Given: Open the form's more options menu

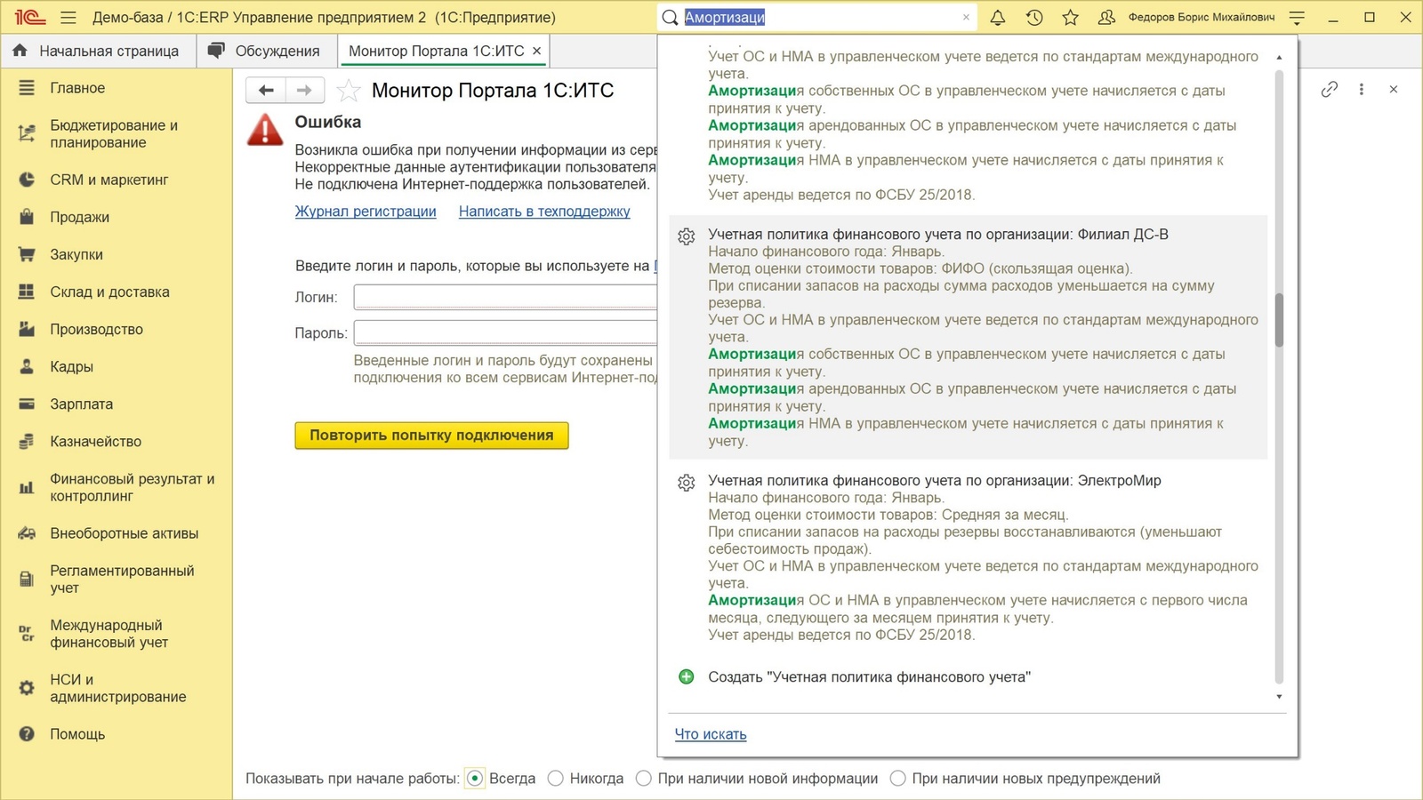Looking at the screenshot, I should [x=1361, y=89].
